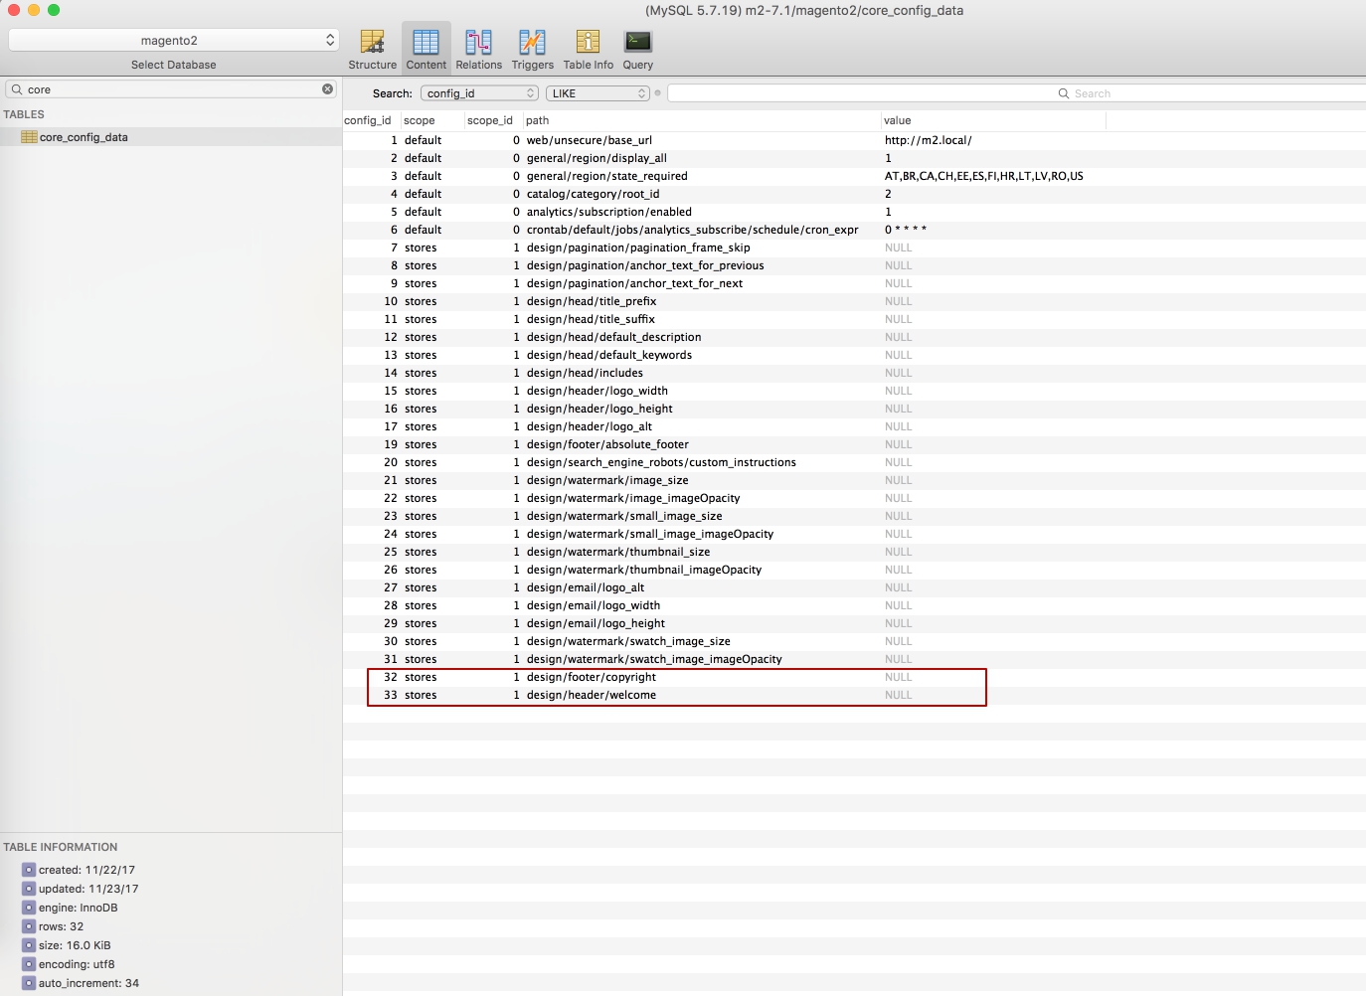Sort by path column header

point(702,120)
